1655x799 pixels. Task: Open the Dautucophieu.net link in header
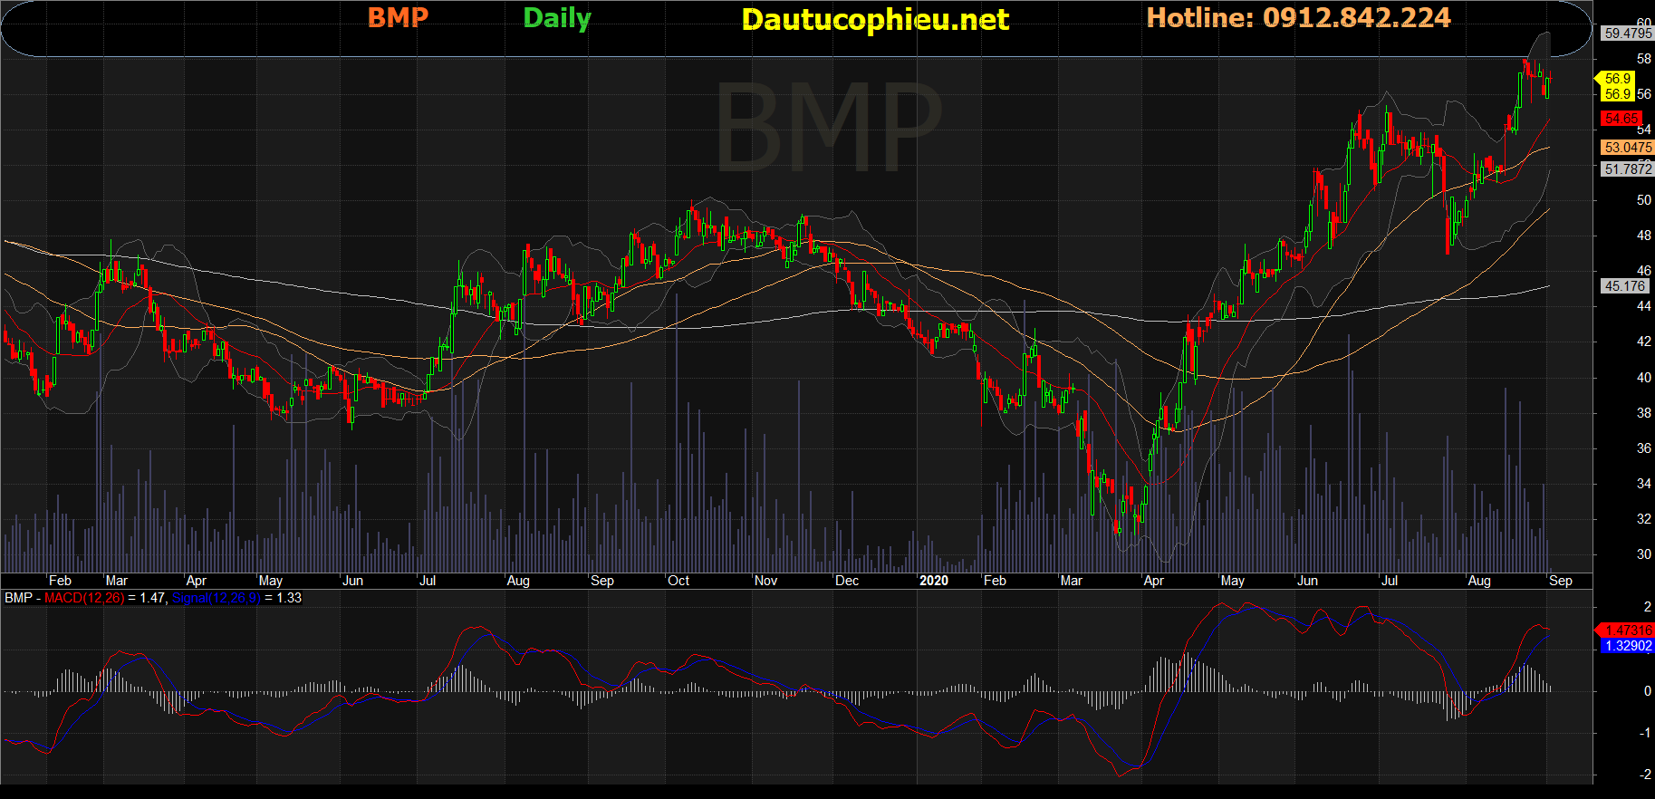[875, 19]
